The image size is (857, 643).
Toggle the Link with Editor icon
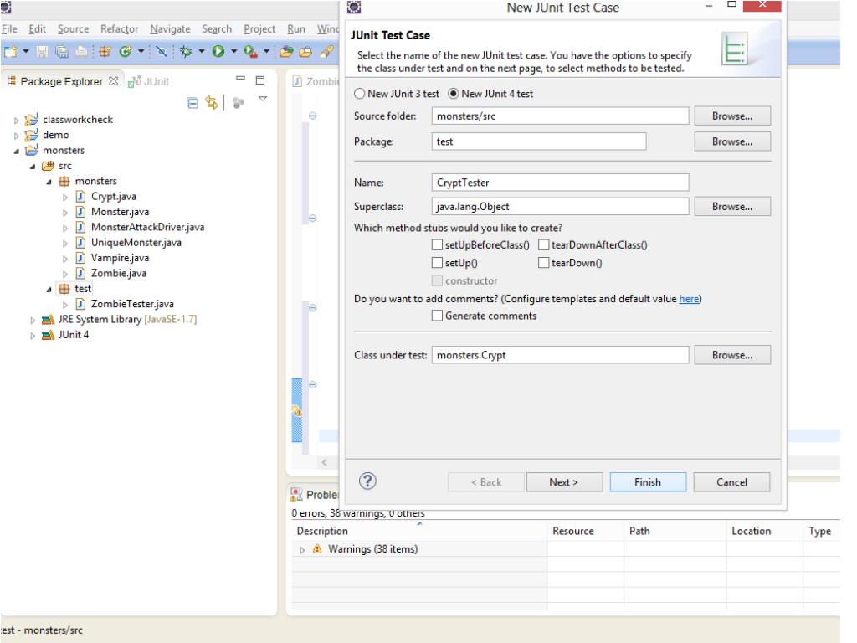211,102
